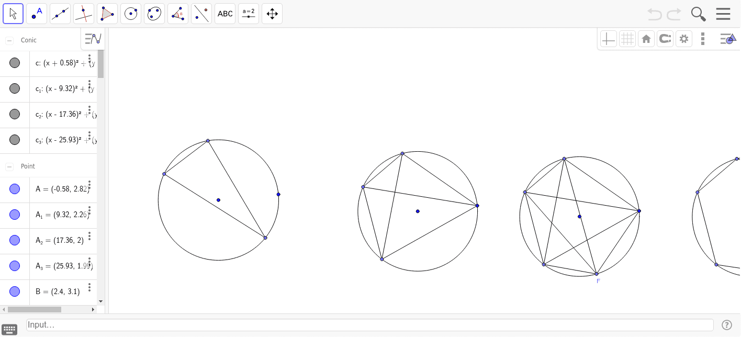This screenshot has height=337, width=741.
Task: Click algebra panel horizontal scrollbar thumb
Action: (35, 309)
